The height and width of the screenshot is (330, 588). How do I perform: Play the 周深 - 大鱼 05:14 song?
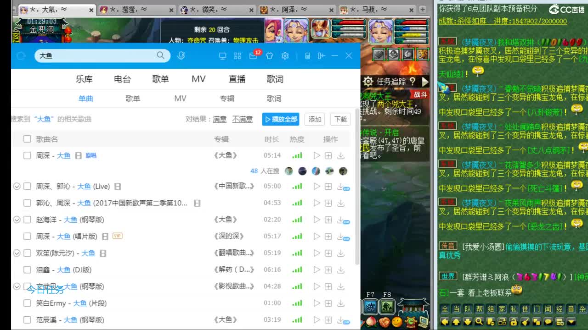tap(317, 156)
